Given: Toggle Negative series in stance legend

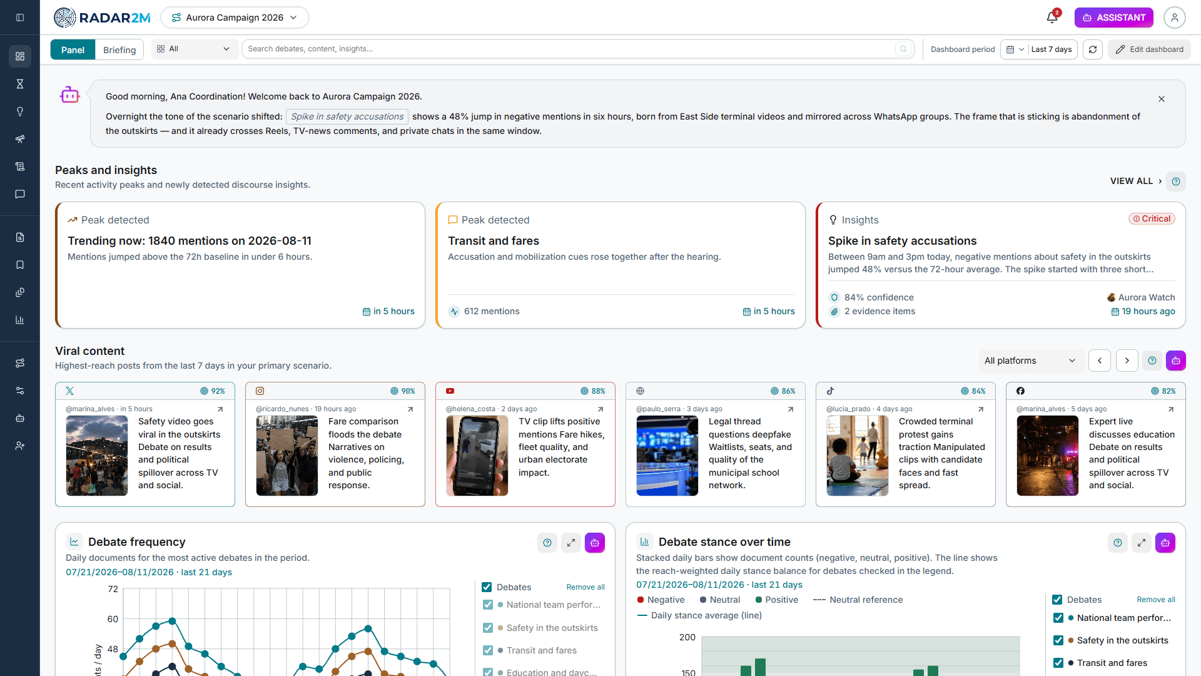Looking at the screenshot, I should (x=661, y=600).
